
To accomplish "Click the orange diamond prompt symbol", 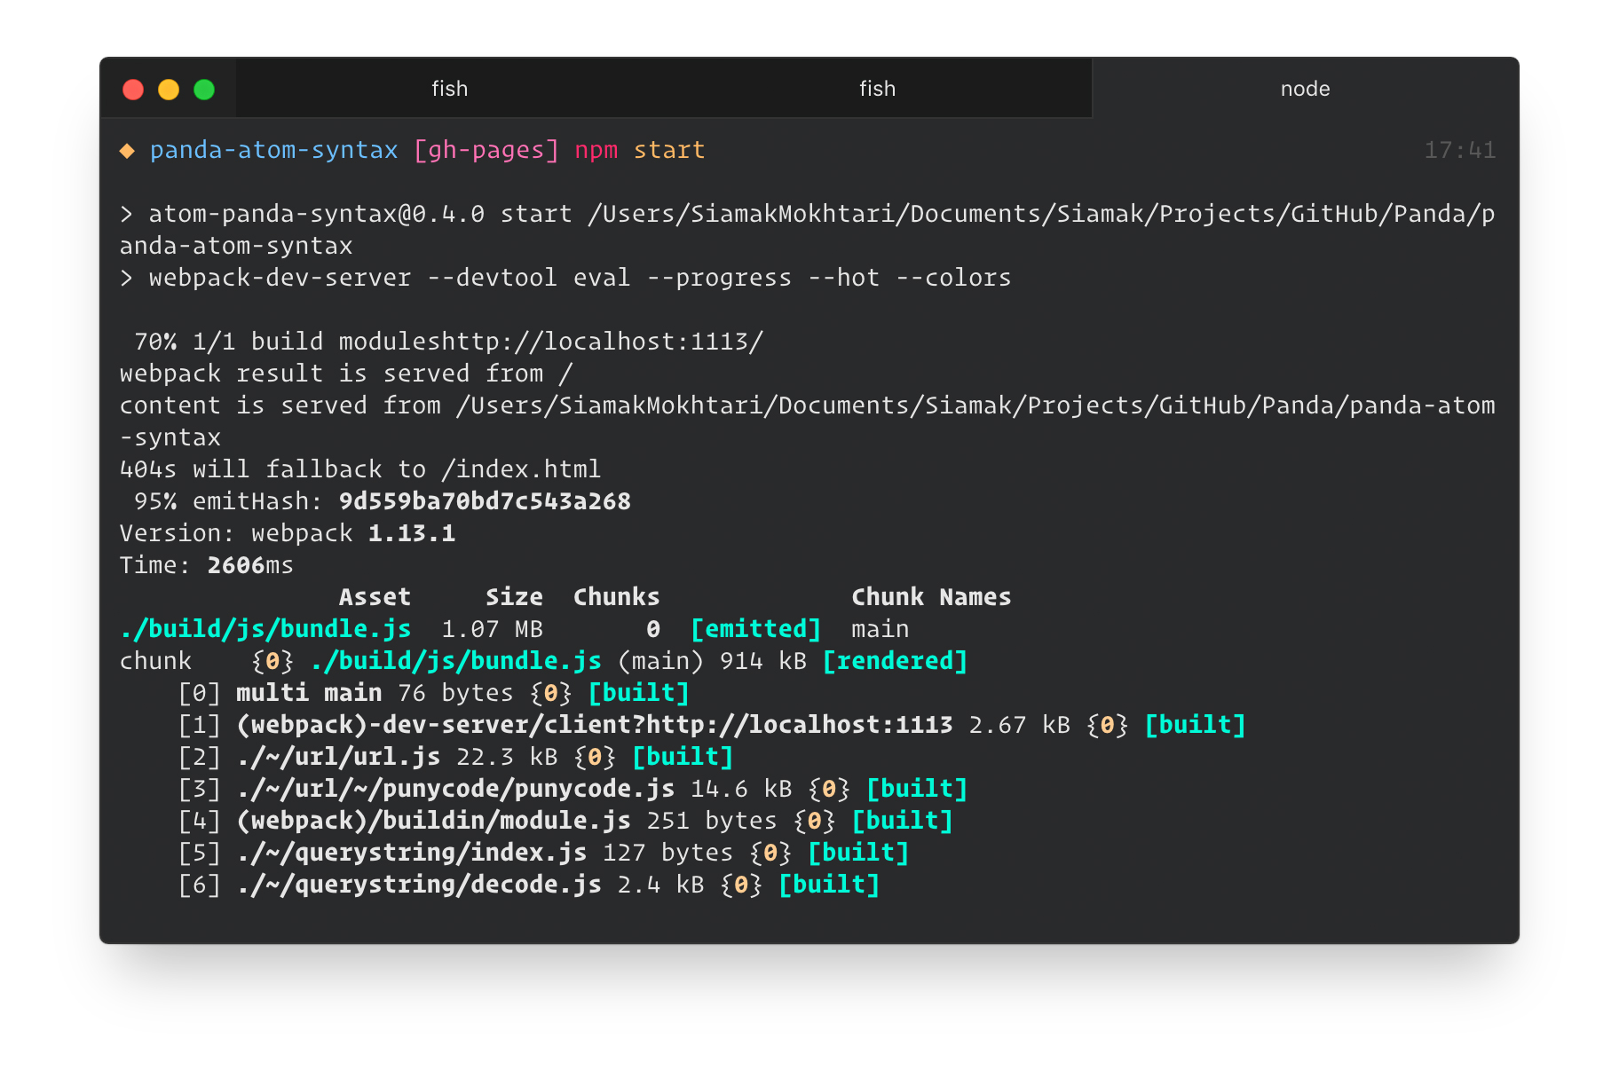I will [127, 151].
